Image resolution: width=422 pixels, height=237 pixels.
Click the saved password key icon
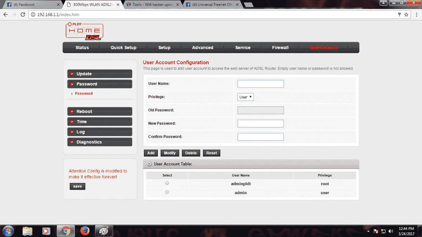click(399, 15)
